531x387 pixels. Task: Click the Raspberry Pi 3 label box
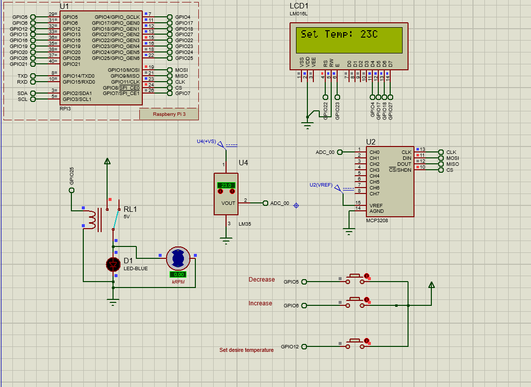(169, 114)
